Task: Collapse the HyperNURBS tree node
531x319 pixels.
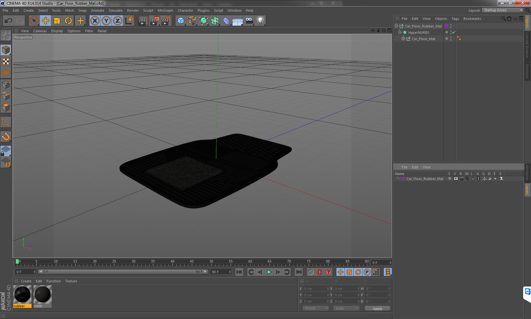Action: point(400,32)
